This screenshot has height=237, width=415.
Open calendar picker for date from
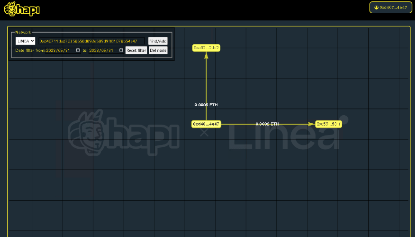tap(78, 50)
